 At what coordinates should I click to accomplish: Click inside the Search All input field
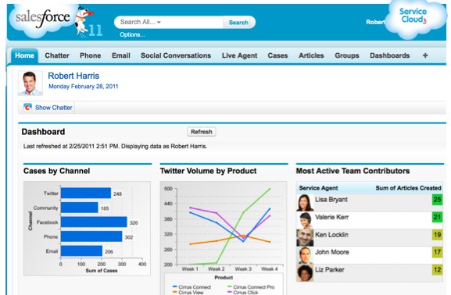(169, 22)
